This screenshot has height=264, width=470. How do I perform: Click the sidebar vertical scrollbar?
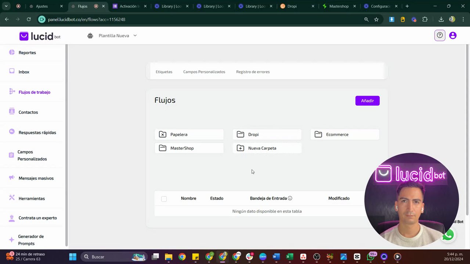click(x=66, y=145)
